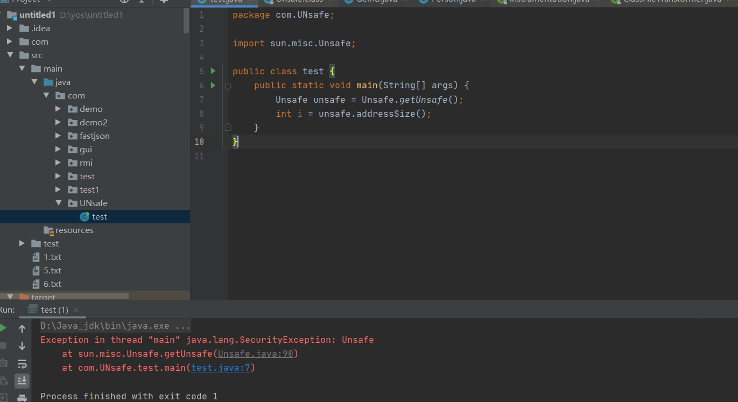Click line number 3 in the gutter

click(x=201, y=43)
